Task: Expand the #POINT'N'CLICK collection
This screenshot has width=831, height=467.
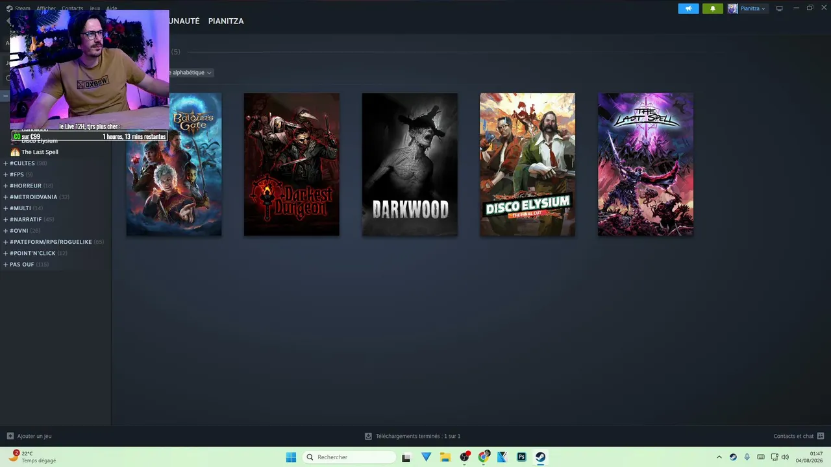Action: (5, 253)
